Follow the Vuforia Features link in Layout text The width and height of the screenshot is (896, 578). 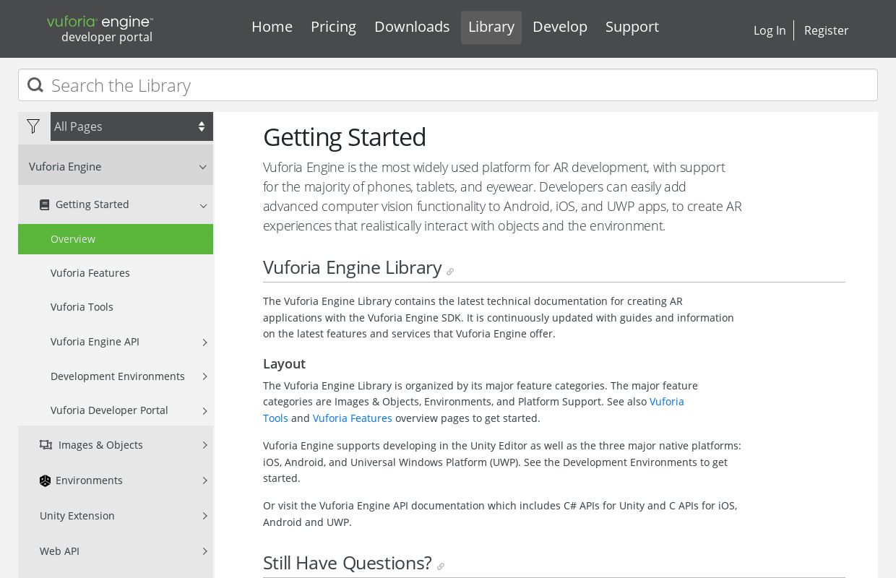point(353,418)
